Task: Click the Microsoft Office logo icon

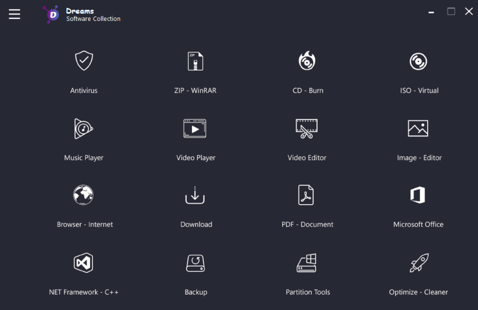Action: (418, 195)
